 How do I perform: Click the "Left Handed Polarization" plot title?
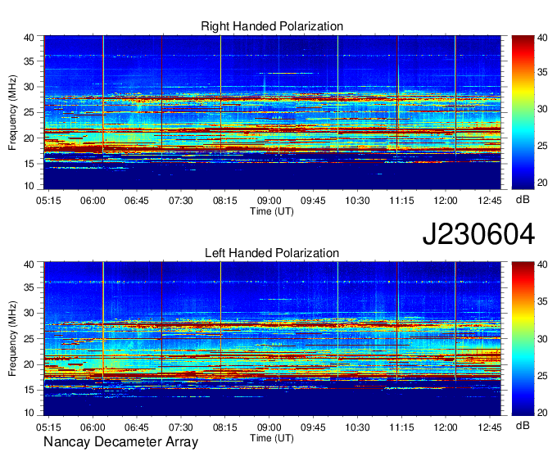tap(272, 253)
